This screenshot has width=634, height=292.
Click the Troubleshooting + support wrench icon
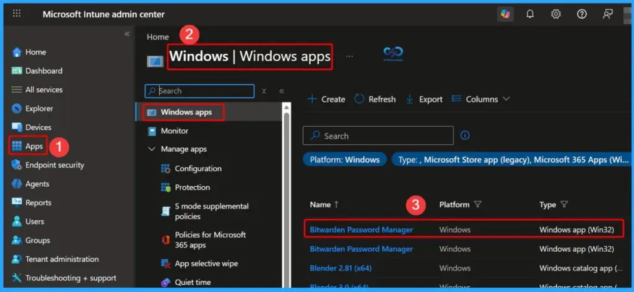(x=17, y=278)
